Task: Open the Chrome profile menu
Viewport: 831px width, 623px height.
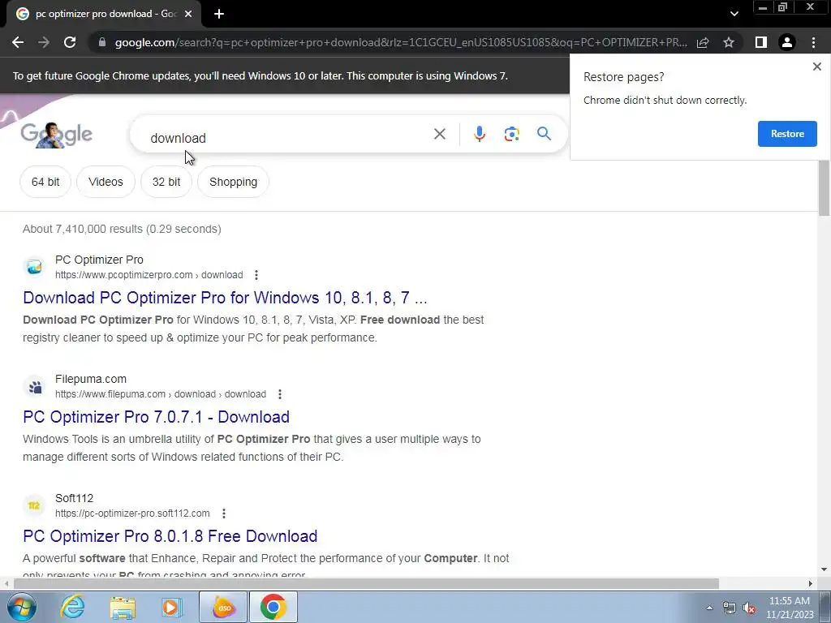Action: pyautogui.click(x=787, y=42)
